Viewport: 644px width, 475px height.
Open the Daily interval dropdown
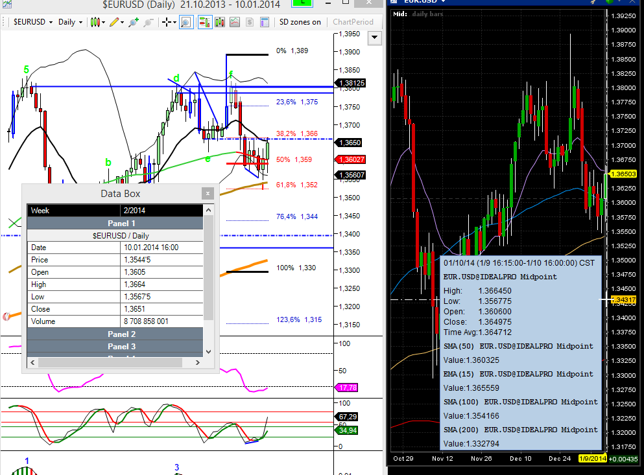tap(70, 22)
